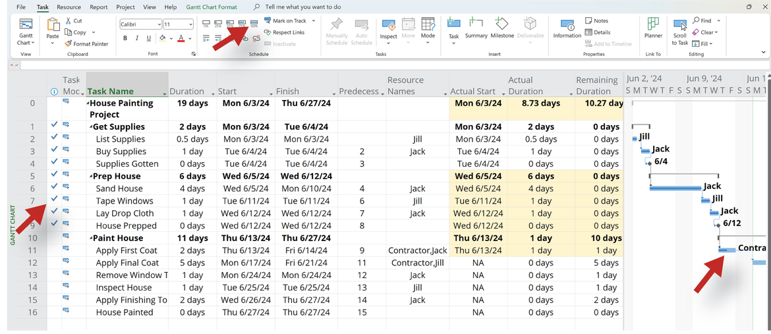Screen dimensions: 771x334
Task: Open the Duration column filter arrow
Action: tap(213, 94)
